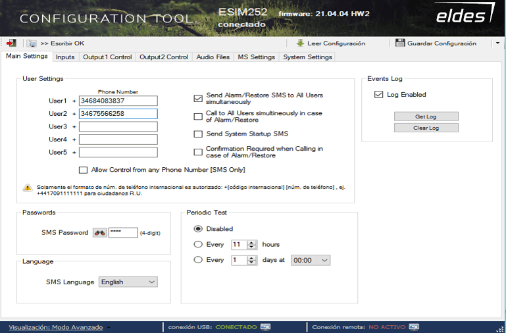The image size is (506, 333).
Task: Open the toolbar overflow arrow dropdown
Action: pos(497,43)
